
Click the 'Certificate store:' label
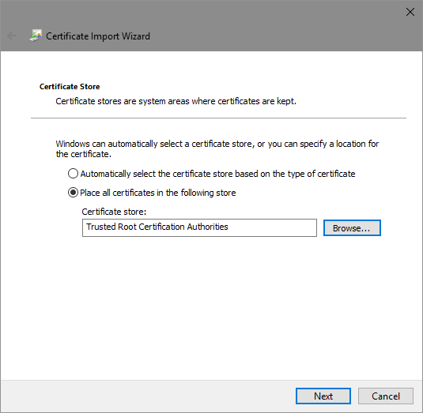click(114, 212)
